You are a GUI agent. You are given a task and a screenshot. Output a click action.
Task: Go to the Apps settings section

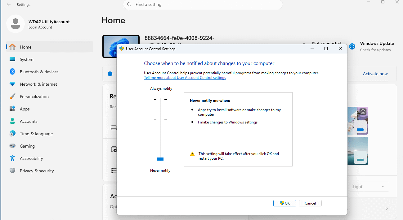pos(25,109)
